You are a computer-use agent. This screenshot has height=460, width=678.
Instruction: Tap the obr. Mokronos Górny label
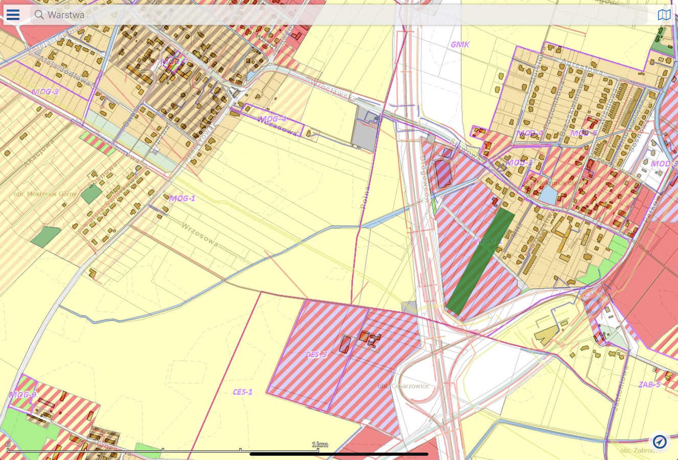[45, 194]
